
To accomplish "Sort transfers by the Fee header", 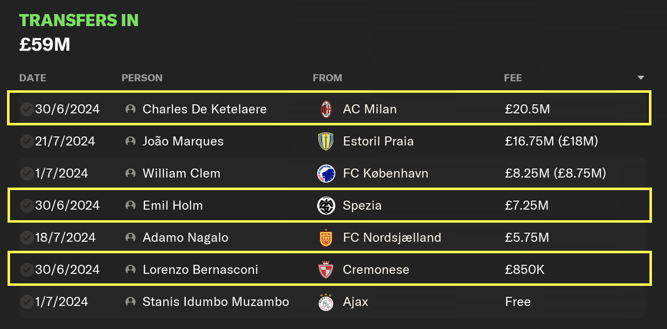I will point(513,78).
